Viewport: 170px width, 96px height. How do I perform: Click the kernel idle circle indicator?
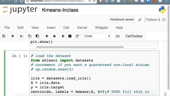click(x=164, y=20)
